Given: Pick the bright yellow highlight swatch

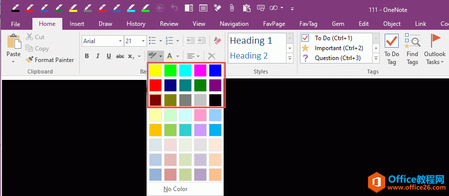Looking at the screenshot, I should (x=155, y=70).
